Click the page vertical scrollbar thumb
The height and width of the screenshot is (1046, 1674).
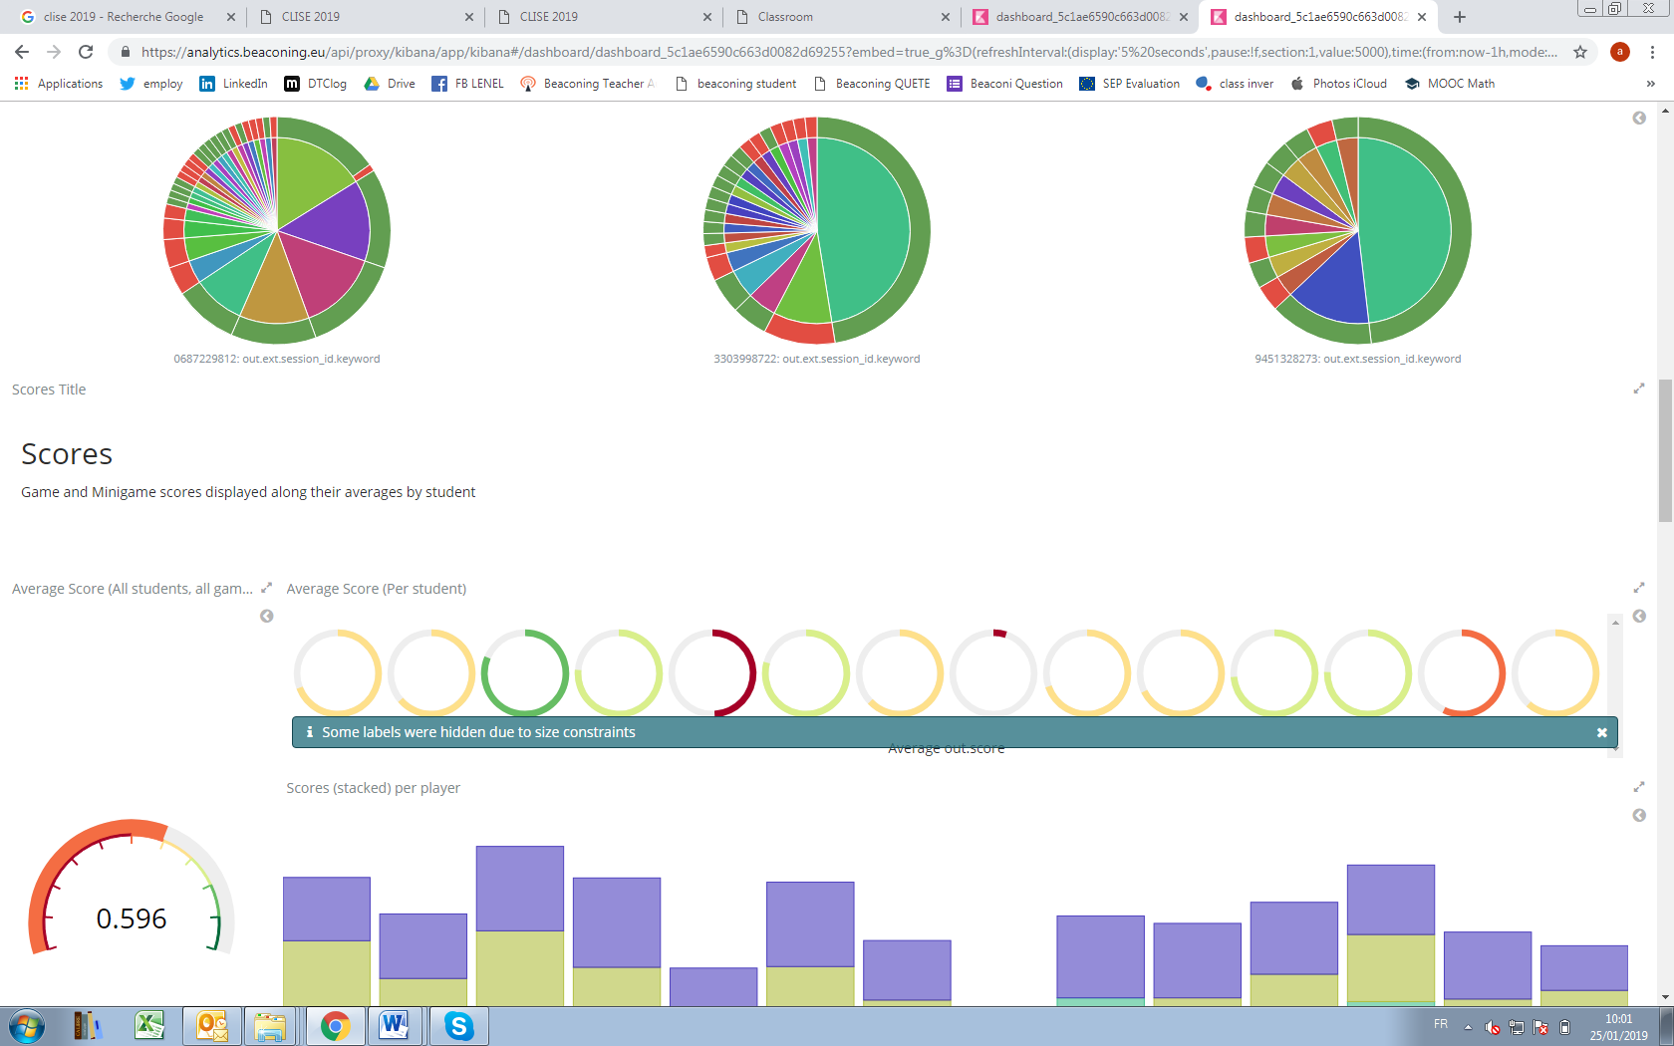coord(1665,449)
